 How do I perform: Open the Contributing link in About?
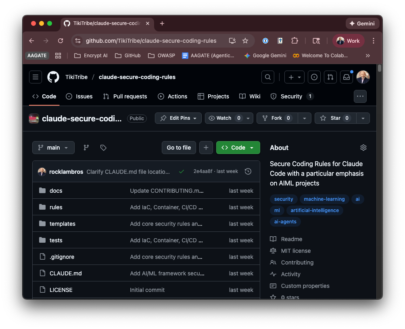tap(297, 262)
